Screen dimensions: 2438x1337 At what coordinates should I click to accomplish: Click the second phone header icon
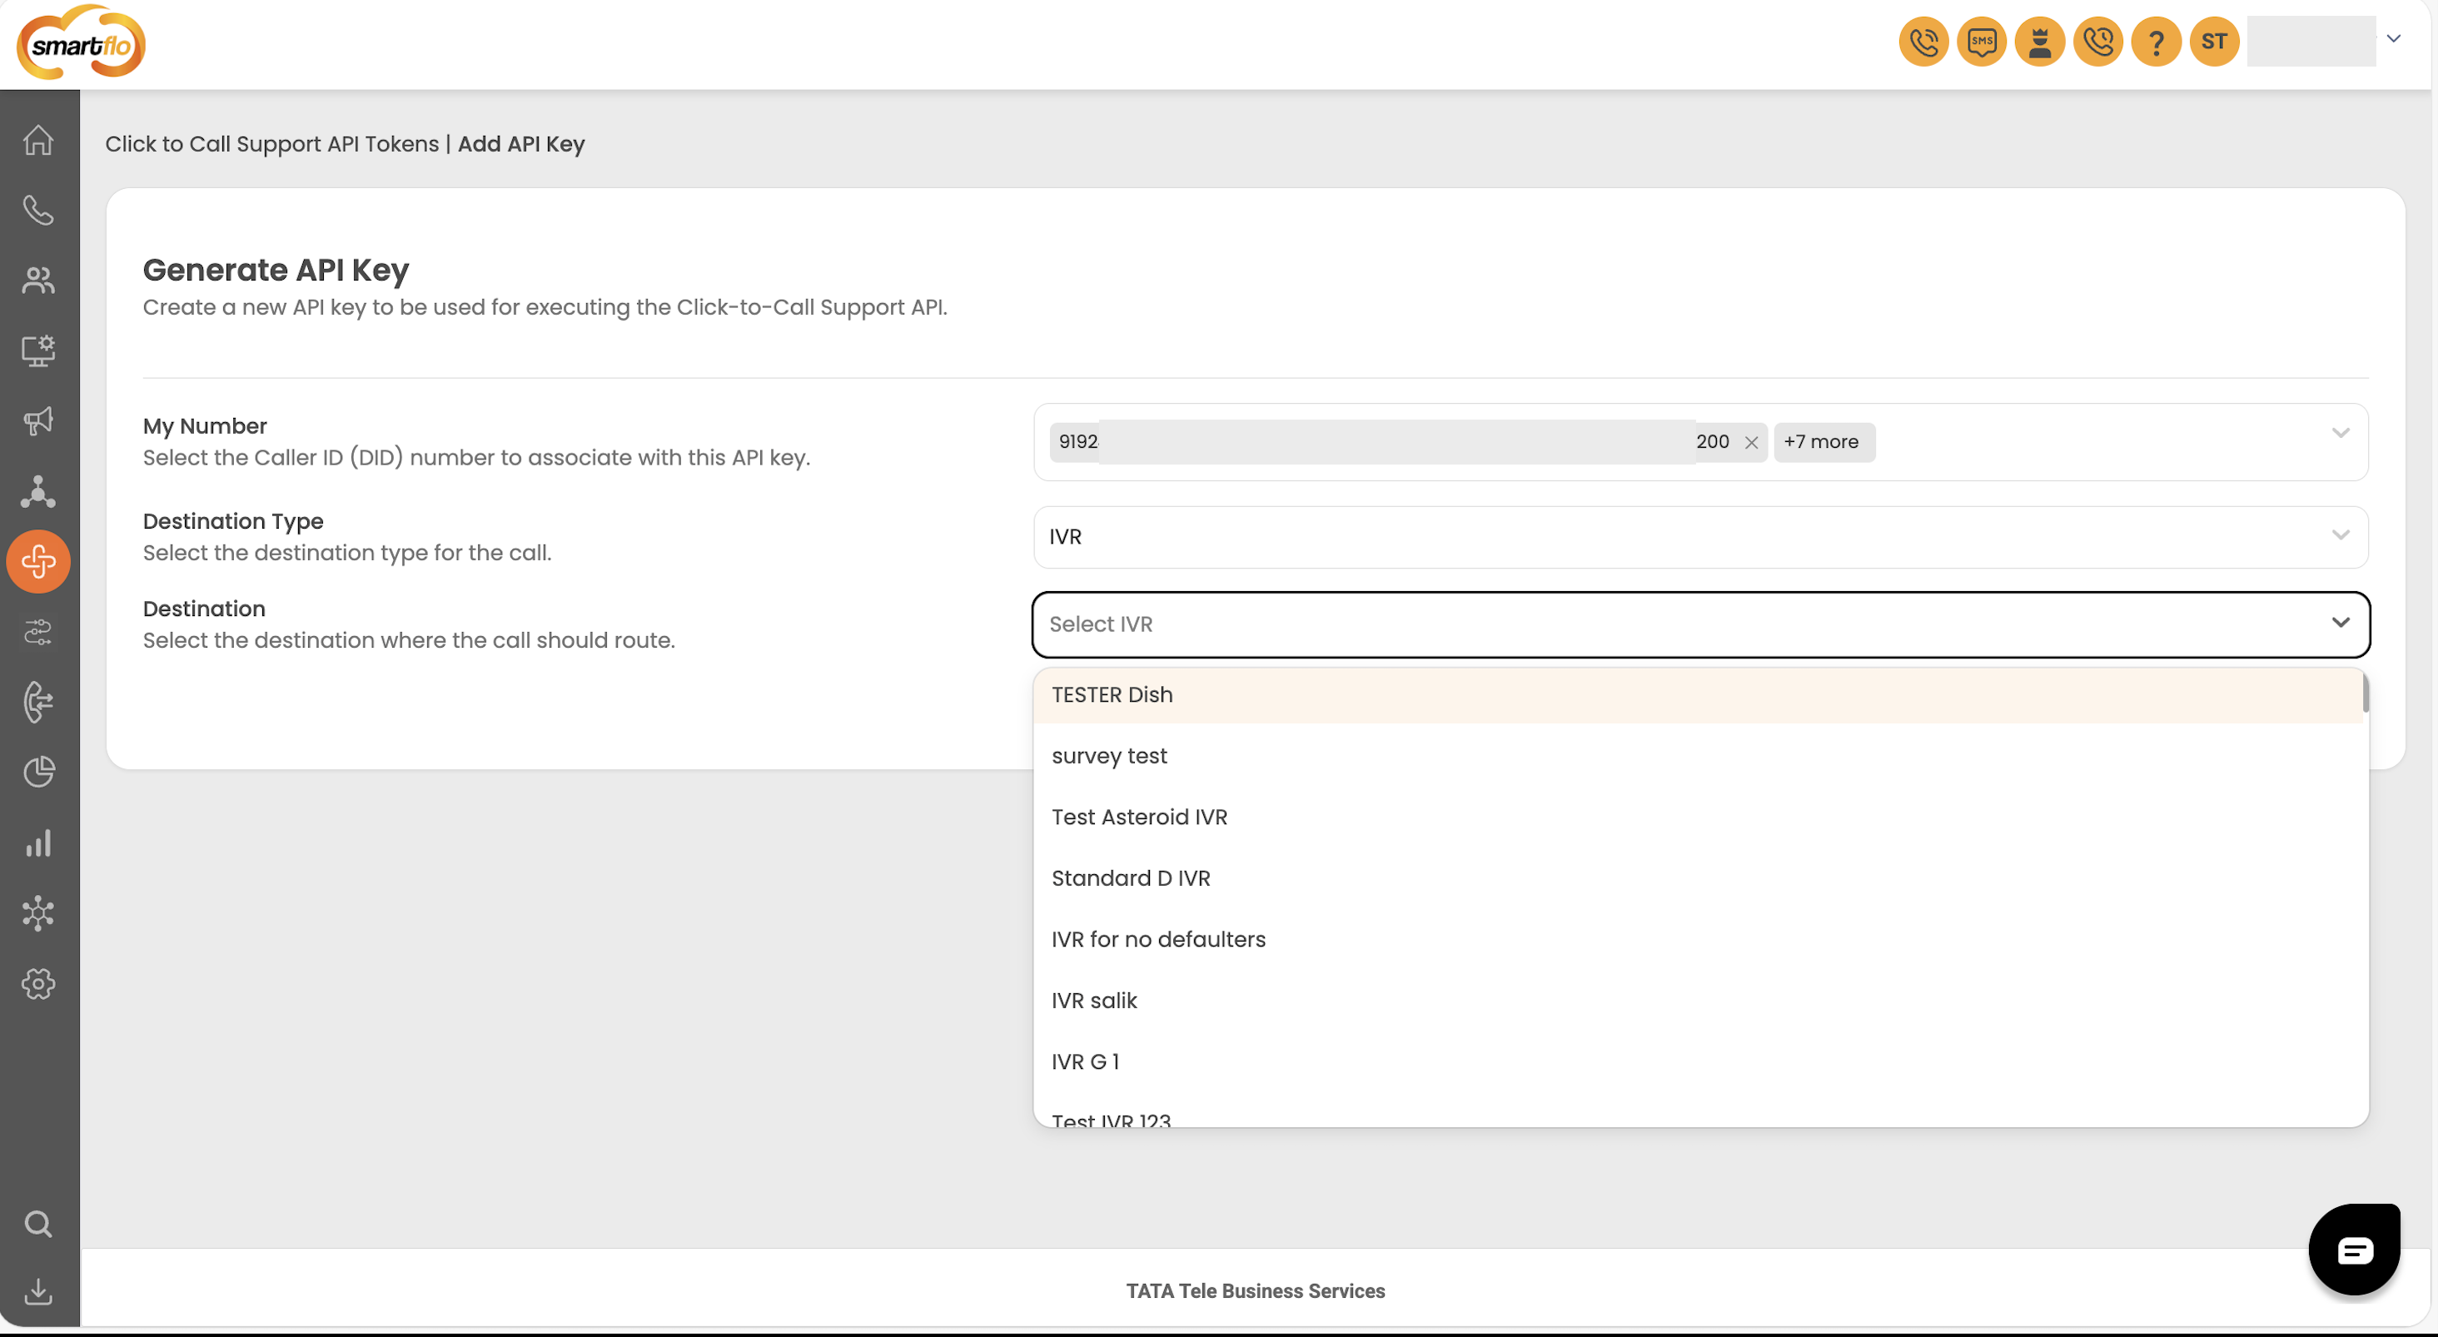pos(2098,42)
